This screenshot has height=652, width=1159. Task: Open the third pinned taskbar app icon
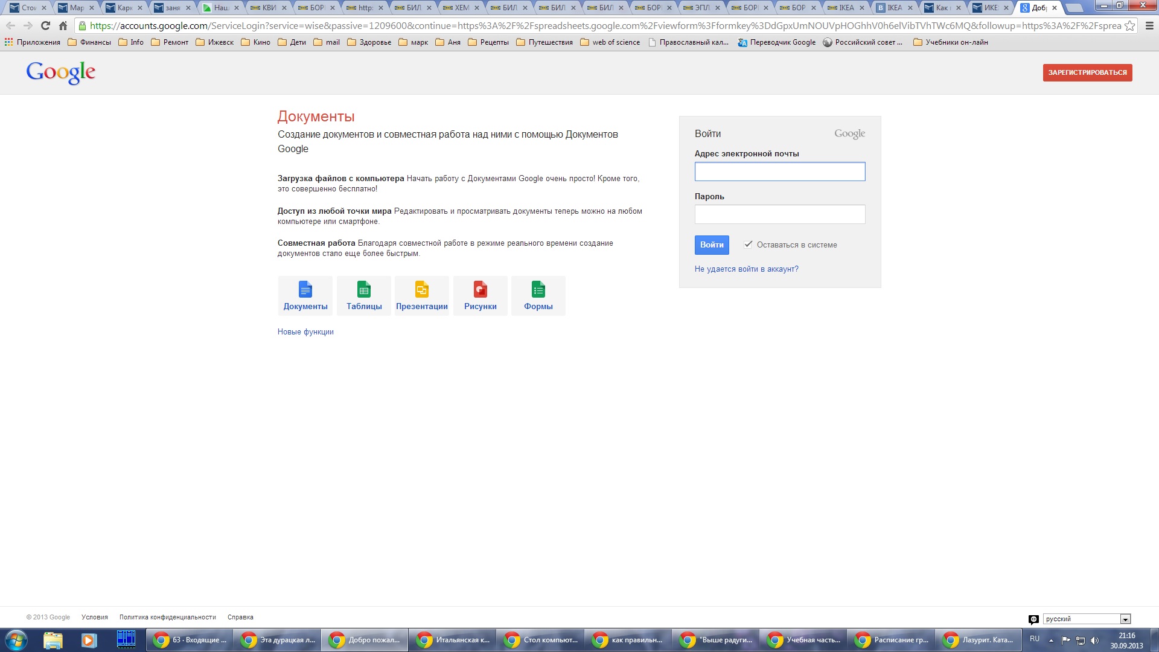(x=126, y=640)
